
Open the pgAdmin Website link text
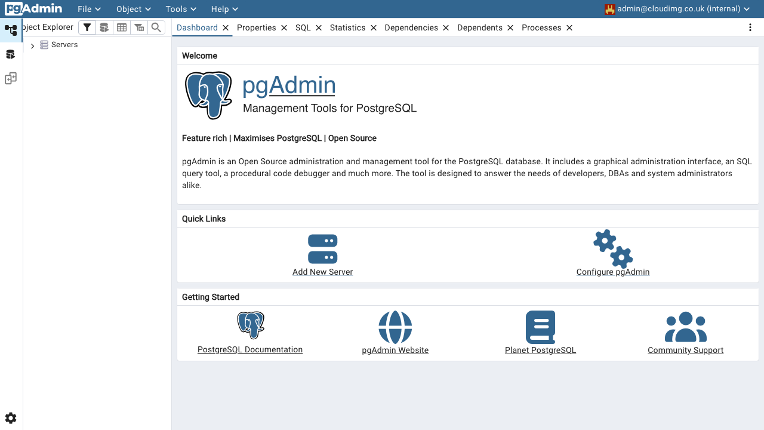395,350
